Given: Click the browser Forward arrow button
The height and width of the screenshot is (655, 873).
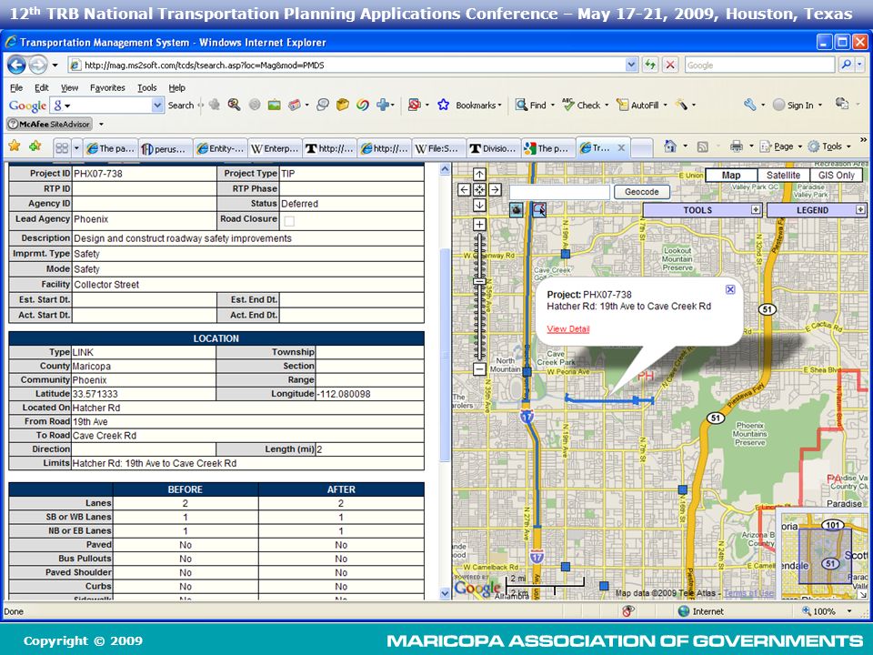Looking at the screenshot, I should click(x=38, y=65).
